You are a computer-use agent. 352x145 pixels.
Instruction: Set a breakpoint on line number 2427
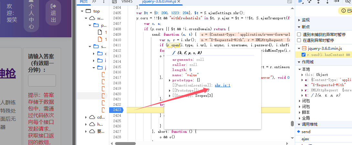coord(117,131)
